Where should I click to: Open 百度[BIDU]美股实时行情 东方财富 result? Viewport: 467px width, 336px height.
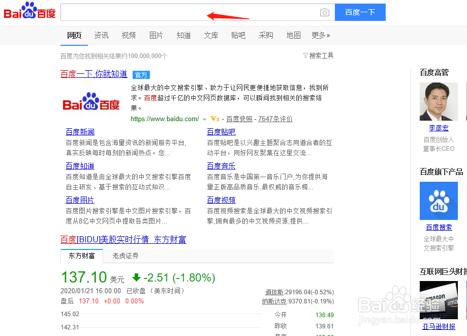point(123,239)
